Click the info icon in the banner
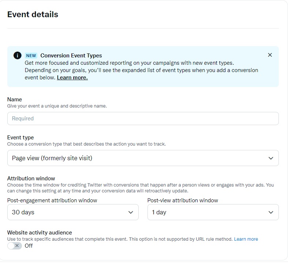This screenshot has height=263, width=288. point(18,56)
